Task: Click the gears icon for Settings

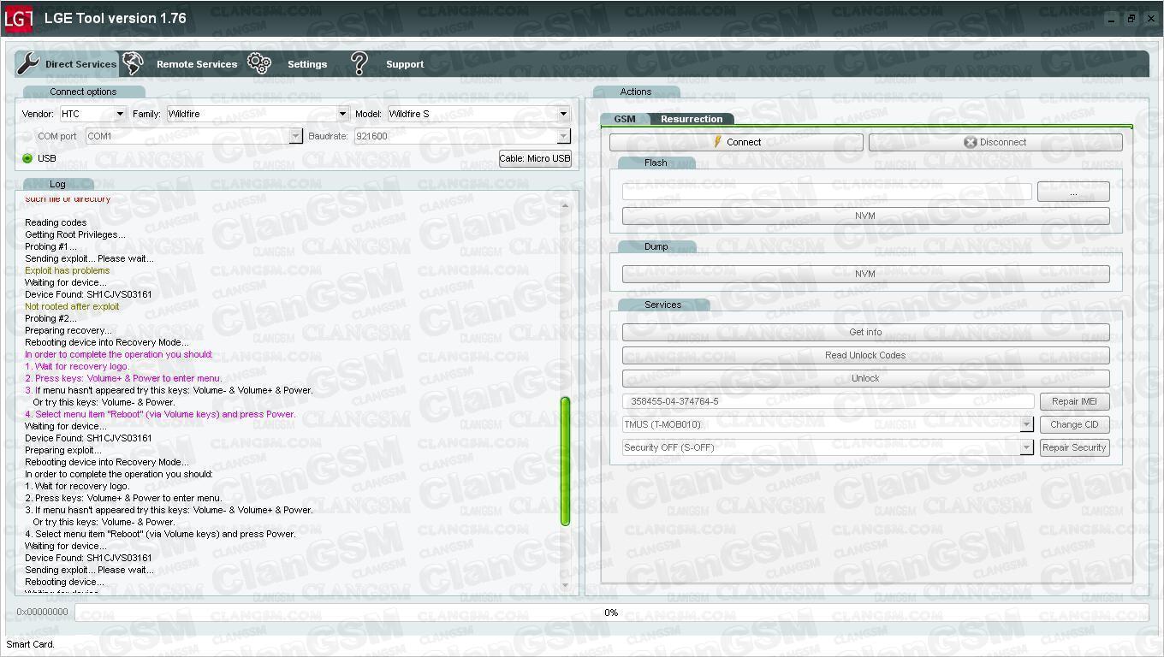Action: pos(259,62)
